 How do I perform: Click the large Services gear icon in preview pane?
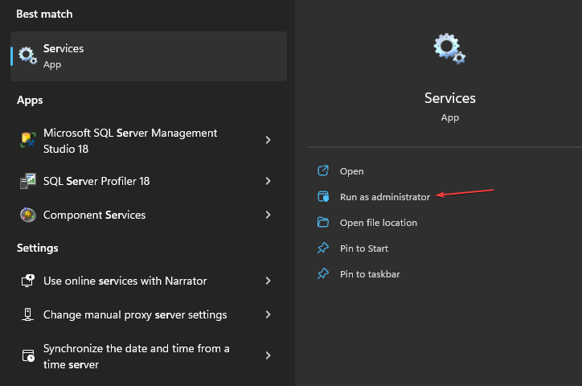point(449,48)
